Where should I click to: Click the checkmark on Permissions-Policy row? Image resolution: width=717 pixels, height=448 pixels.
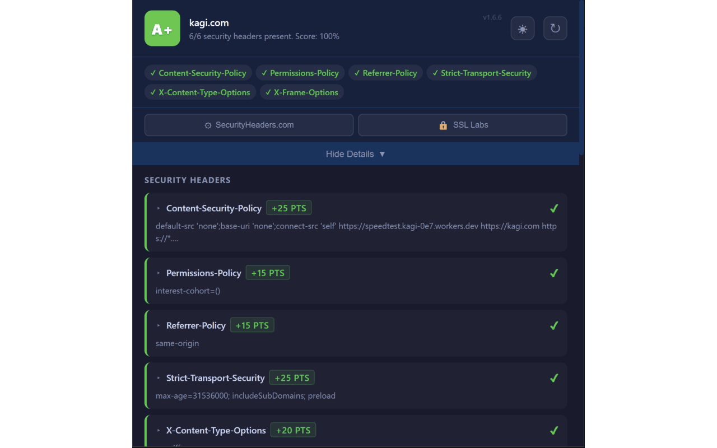pyautogui.click(x=554, y=273)
